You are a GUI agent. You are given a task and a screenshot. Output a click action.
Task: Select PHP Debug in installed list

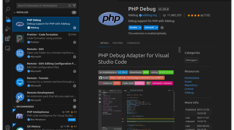[x=46, y=24]
